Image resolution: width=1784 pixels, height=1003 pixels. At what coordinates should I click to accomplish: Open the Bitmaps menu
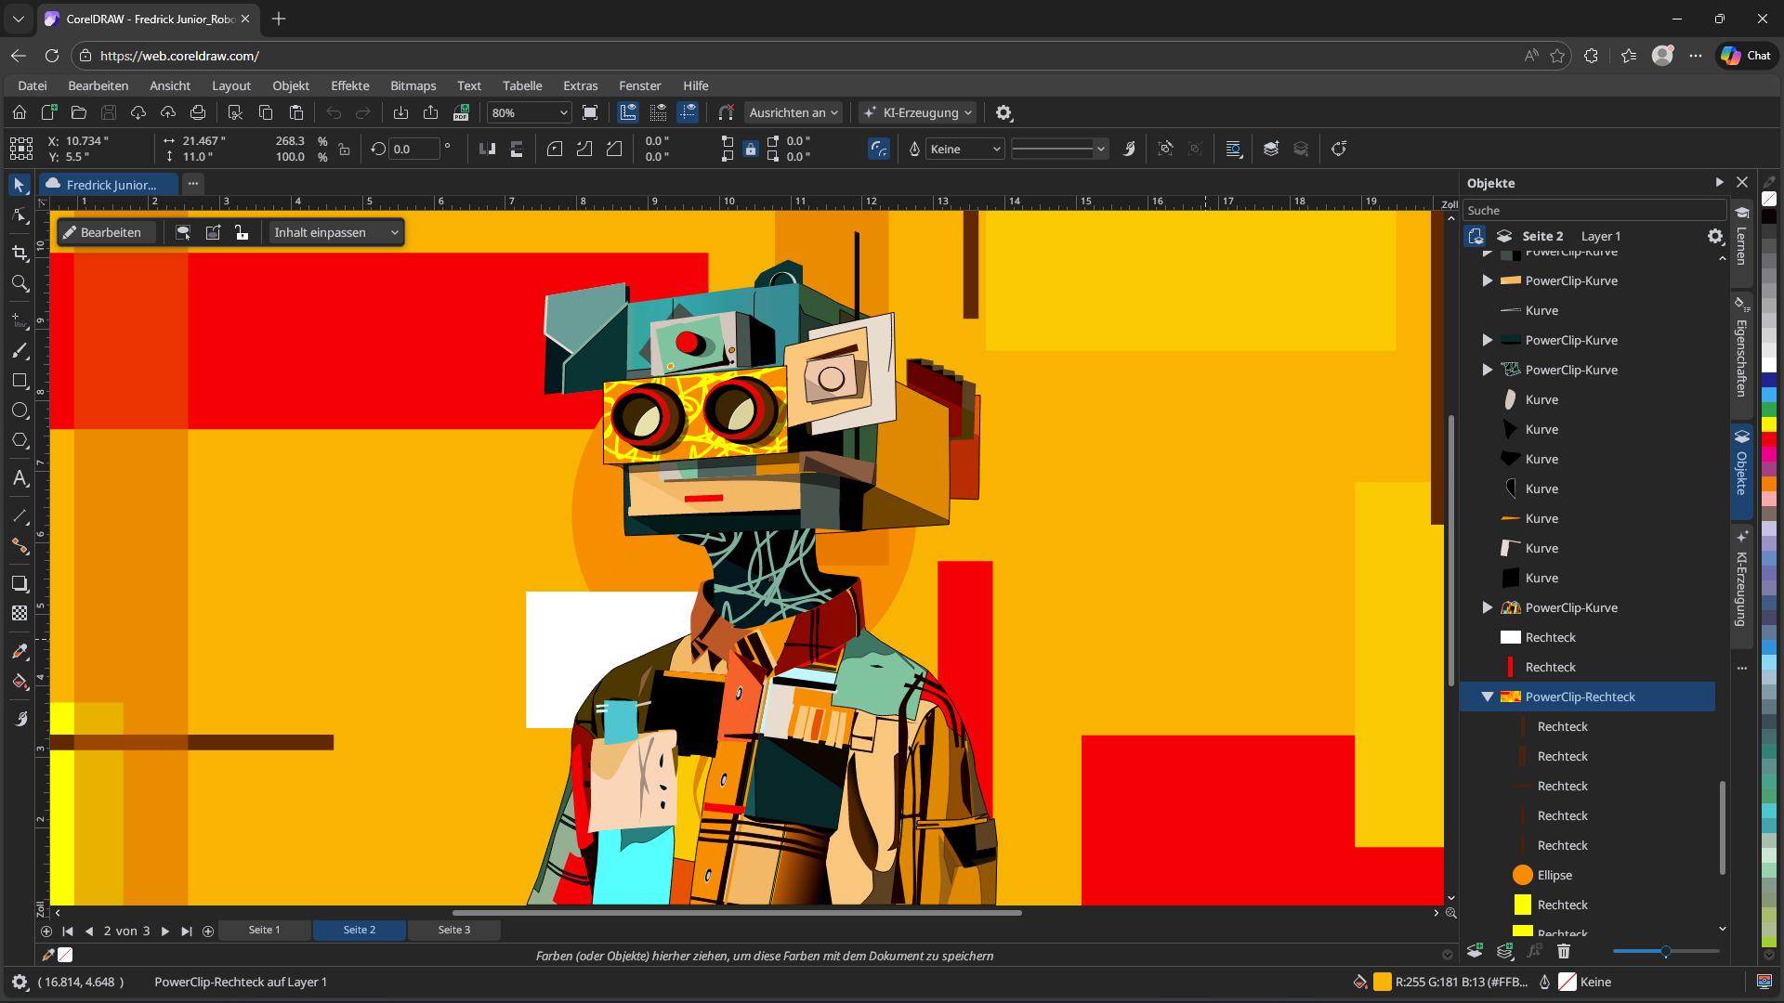[413, 85]
